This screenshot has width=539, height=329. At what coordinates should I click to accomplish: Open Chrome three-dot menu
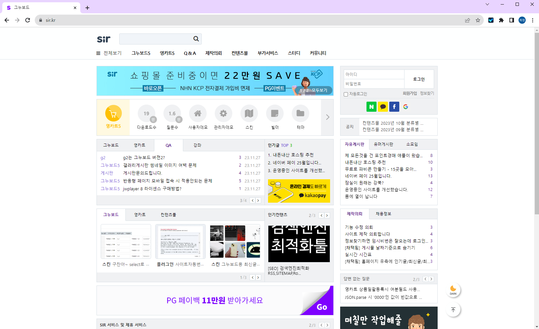click(x=533, y=20)
